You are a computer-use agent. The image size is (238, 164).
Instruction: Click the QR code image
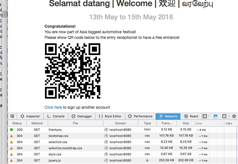pyautogui.click(x=72, y=71)
